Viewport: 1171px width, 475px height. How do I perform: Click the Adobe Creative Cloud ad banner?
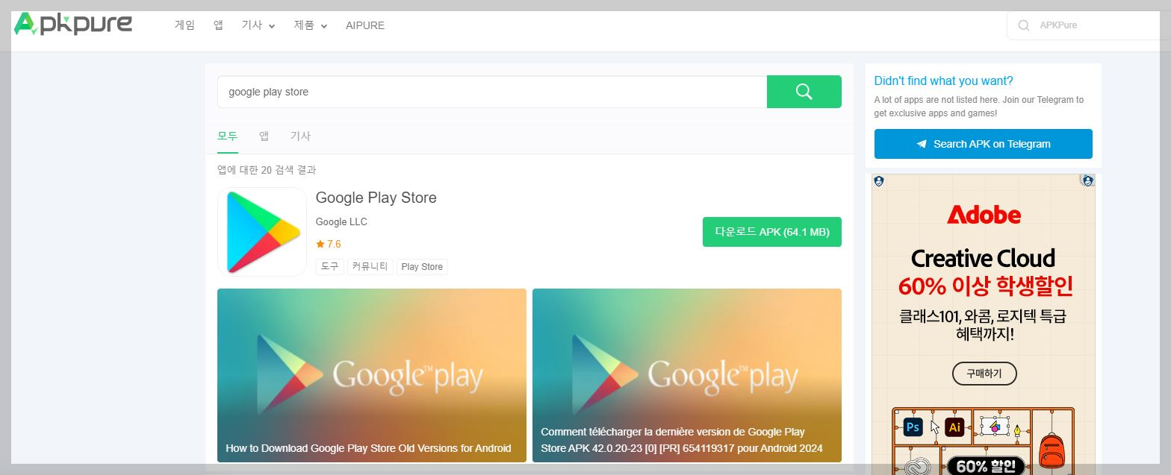pos(984,324)
